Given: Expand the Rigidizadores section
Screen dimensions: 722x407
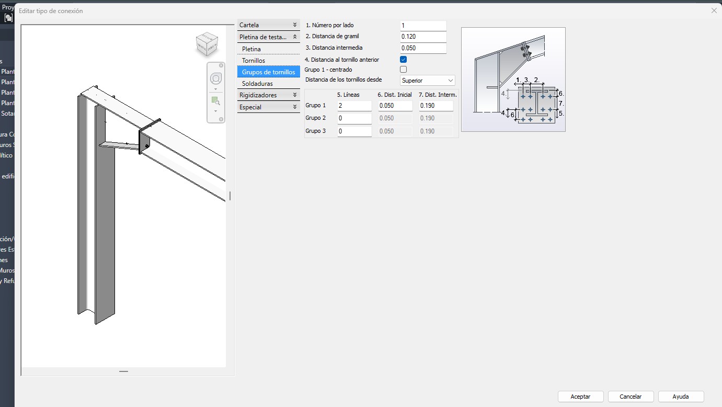Looking at the screenshot, I should [x=268, y=95].
